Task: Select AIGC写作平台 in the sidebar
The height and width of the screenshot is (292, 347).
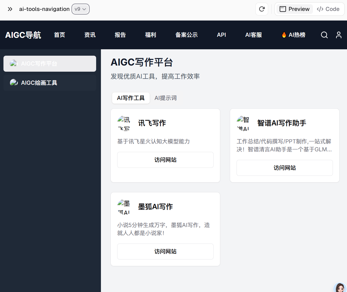Action: (x=50, y=64)
